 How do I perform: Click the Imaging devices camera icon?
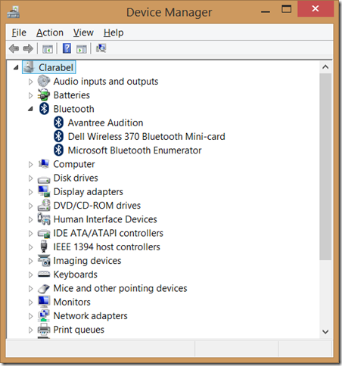pyautogui.click(x=44, y=260)
